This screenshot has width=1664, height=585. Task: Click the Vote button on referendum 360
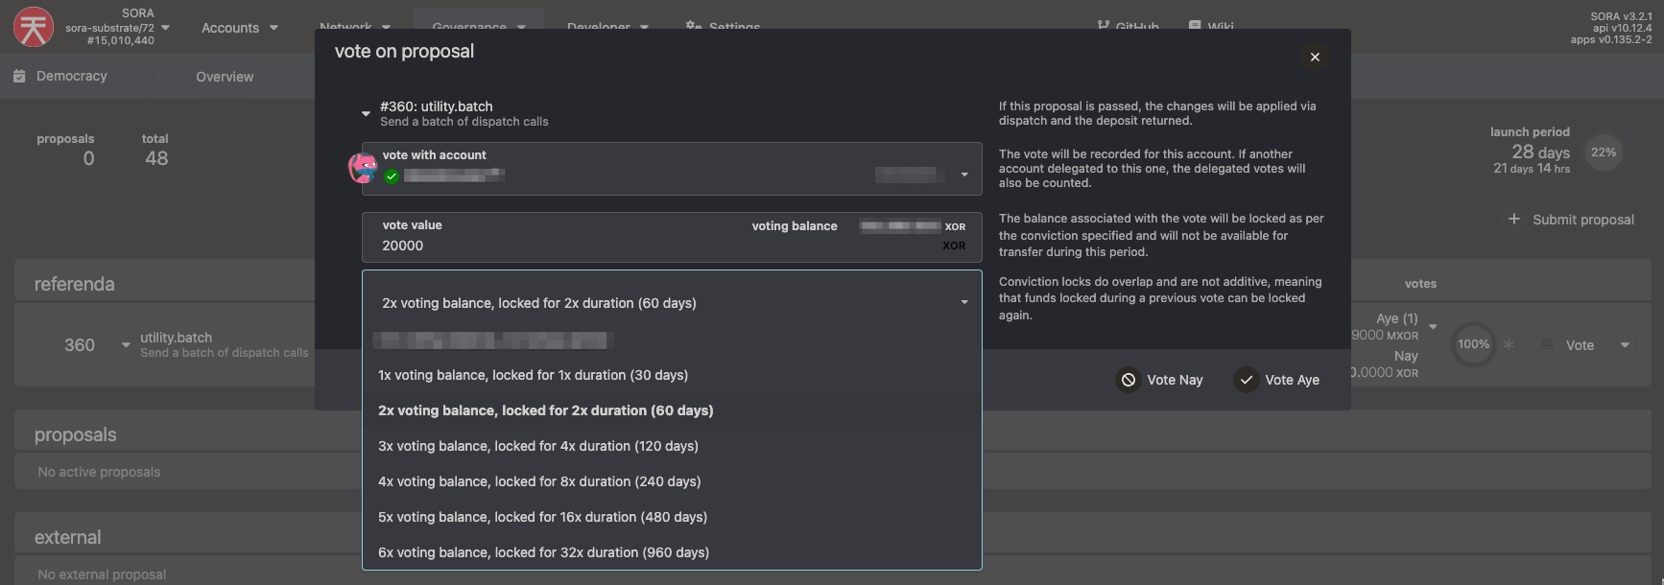tap(1570, 345)
